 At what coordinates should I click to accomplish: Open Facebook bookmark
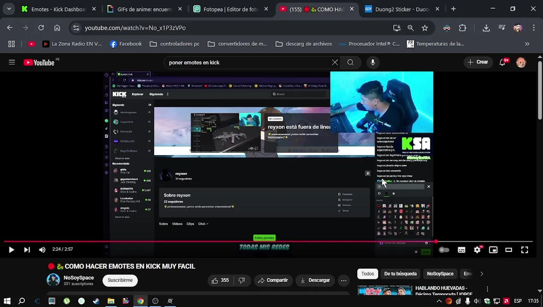pyautogui.click(x=126, y=44)
